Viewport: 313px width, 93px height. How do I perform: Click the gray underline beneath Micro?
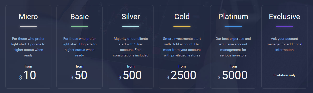(x=28, y=26)
